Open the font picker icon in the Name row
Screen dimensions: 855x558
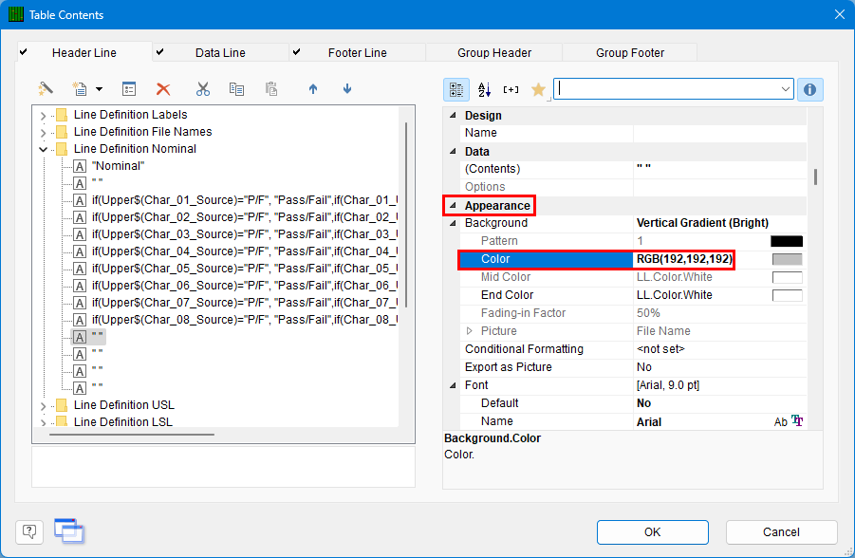pyautogui.click(x=797, y=421)
